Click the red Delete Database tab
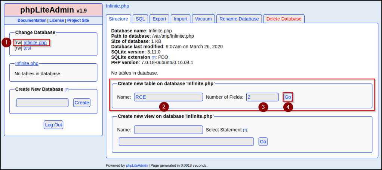Screen dimensions: 382x170 point(284,19)
